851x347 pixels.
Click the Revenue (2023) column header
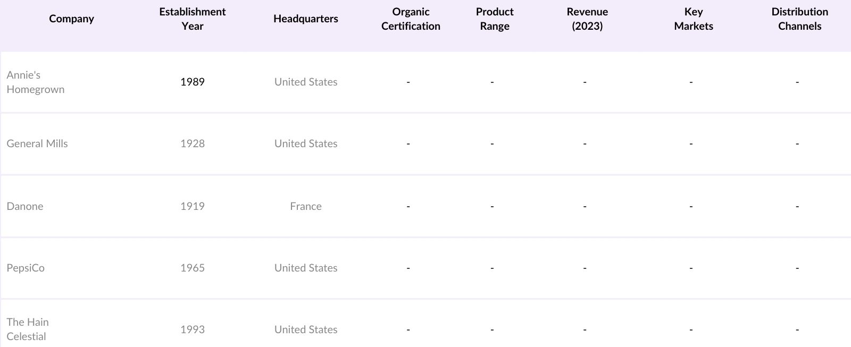(x=587, y=19)
